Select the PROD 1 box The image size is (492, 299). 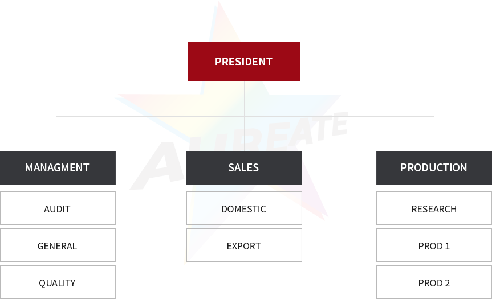click(x=434, y=245)
